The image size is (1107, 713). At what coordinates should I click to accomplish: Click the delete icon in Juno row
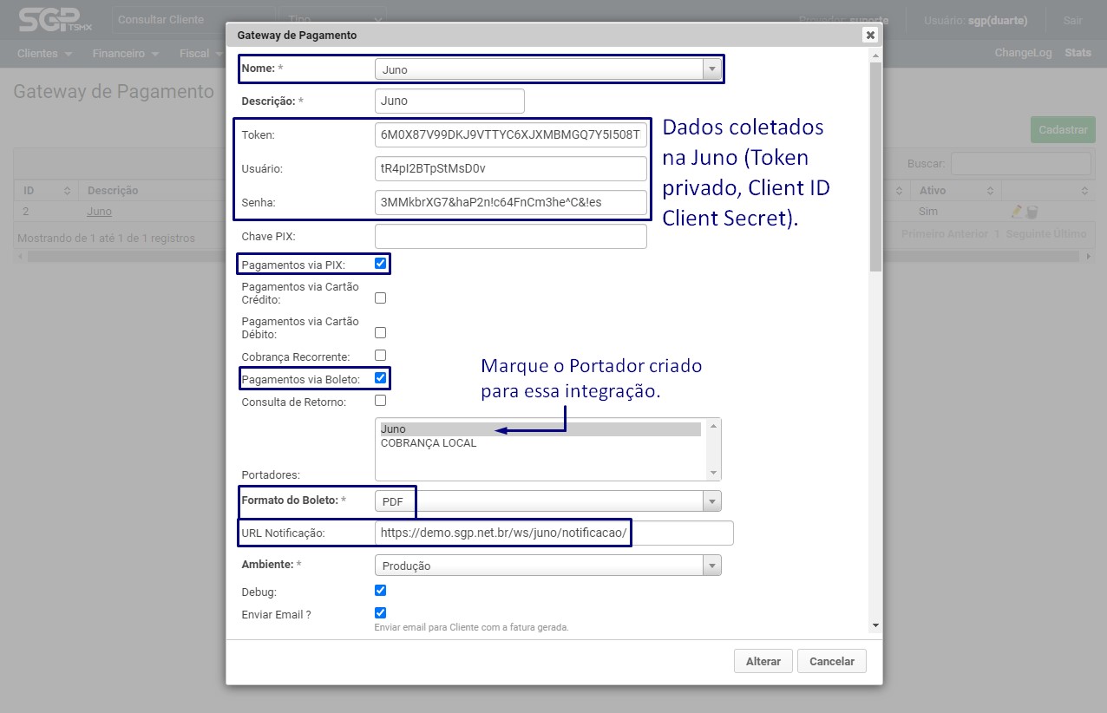coord(1032,212)
